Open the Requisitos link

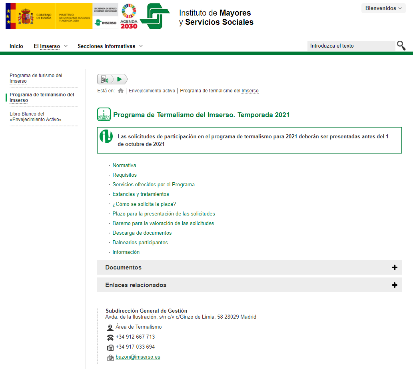125,175
